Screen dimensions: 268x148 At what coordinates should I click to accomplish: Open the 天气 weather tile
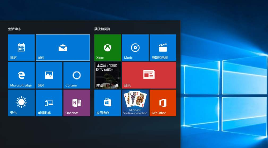21,103
